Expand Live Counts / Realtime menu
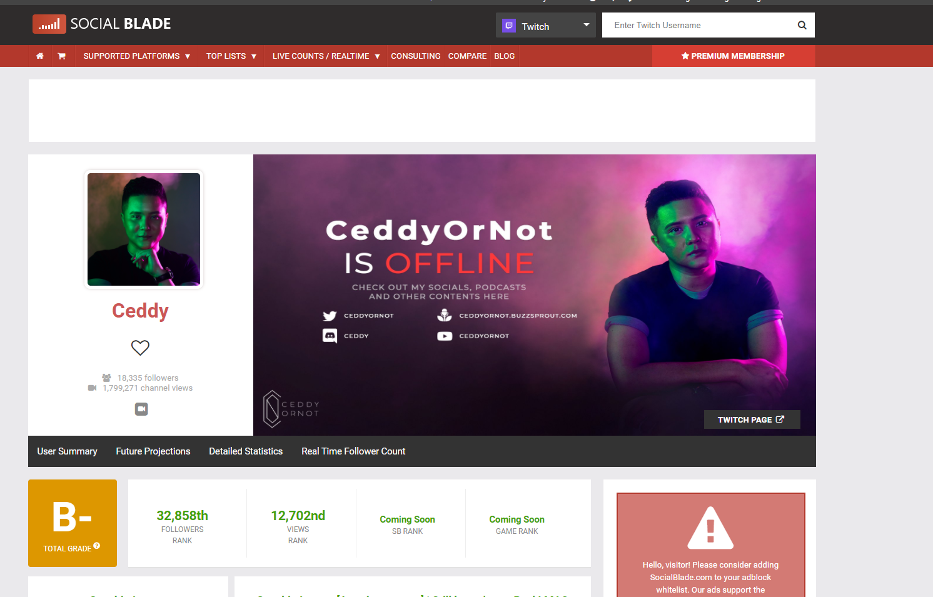 coord(326,56)
